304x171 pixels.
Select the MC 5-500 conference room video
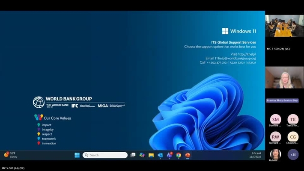(284, 26)
